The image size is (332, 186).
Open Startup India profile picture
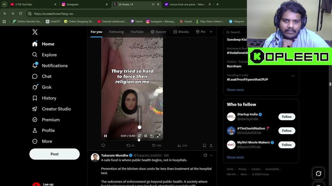pyautogui.click(x=231, y=117)
